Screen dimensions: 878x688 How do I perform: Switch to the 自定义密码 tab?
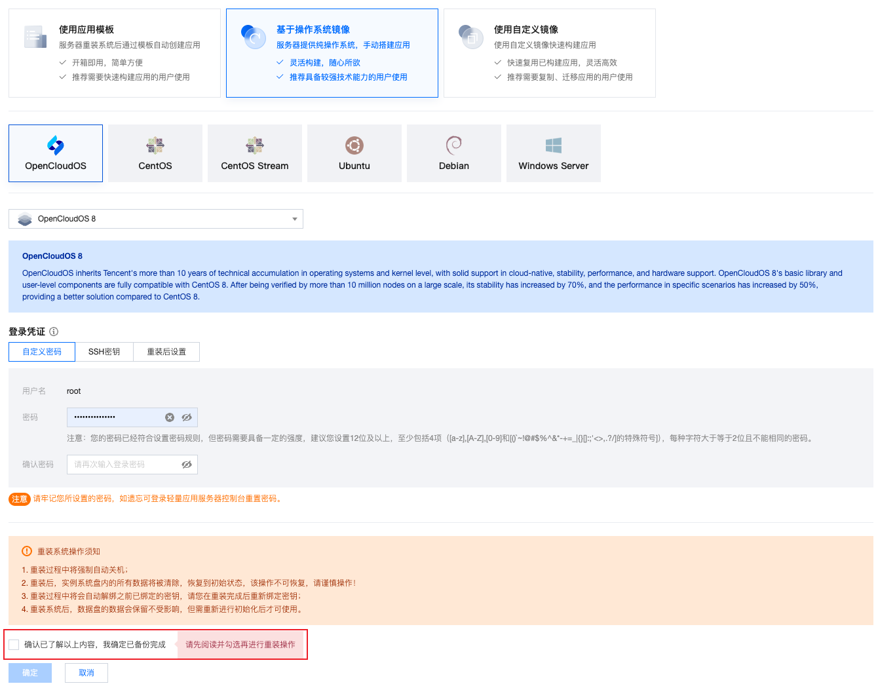point(42,352)
